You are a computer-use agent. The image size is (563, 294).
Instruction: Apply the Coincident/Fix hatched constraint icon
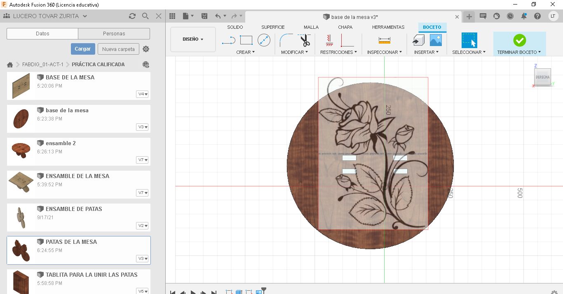329,40
